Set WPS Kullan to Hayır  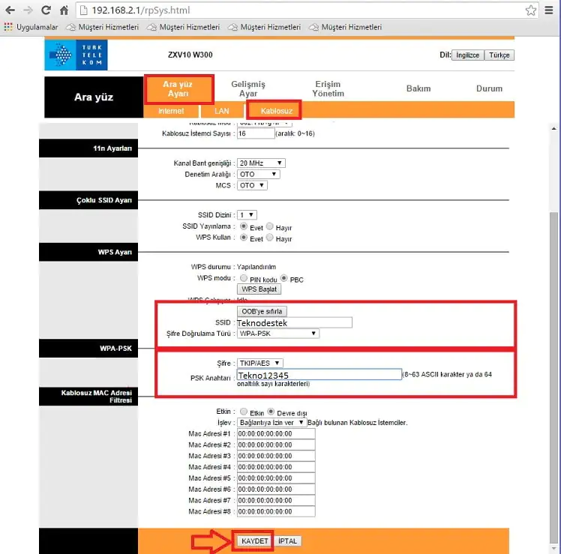pyautogui.click(x=270, y=238)
